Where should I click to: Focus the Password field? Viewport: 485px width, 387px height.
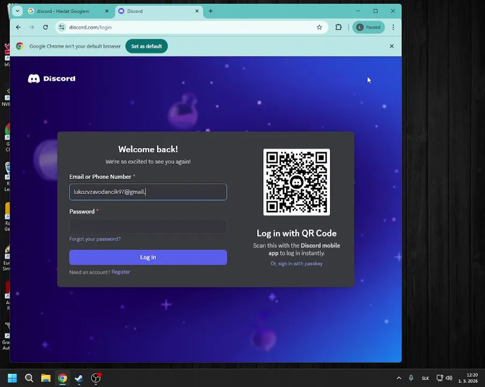coord(148,226)
